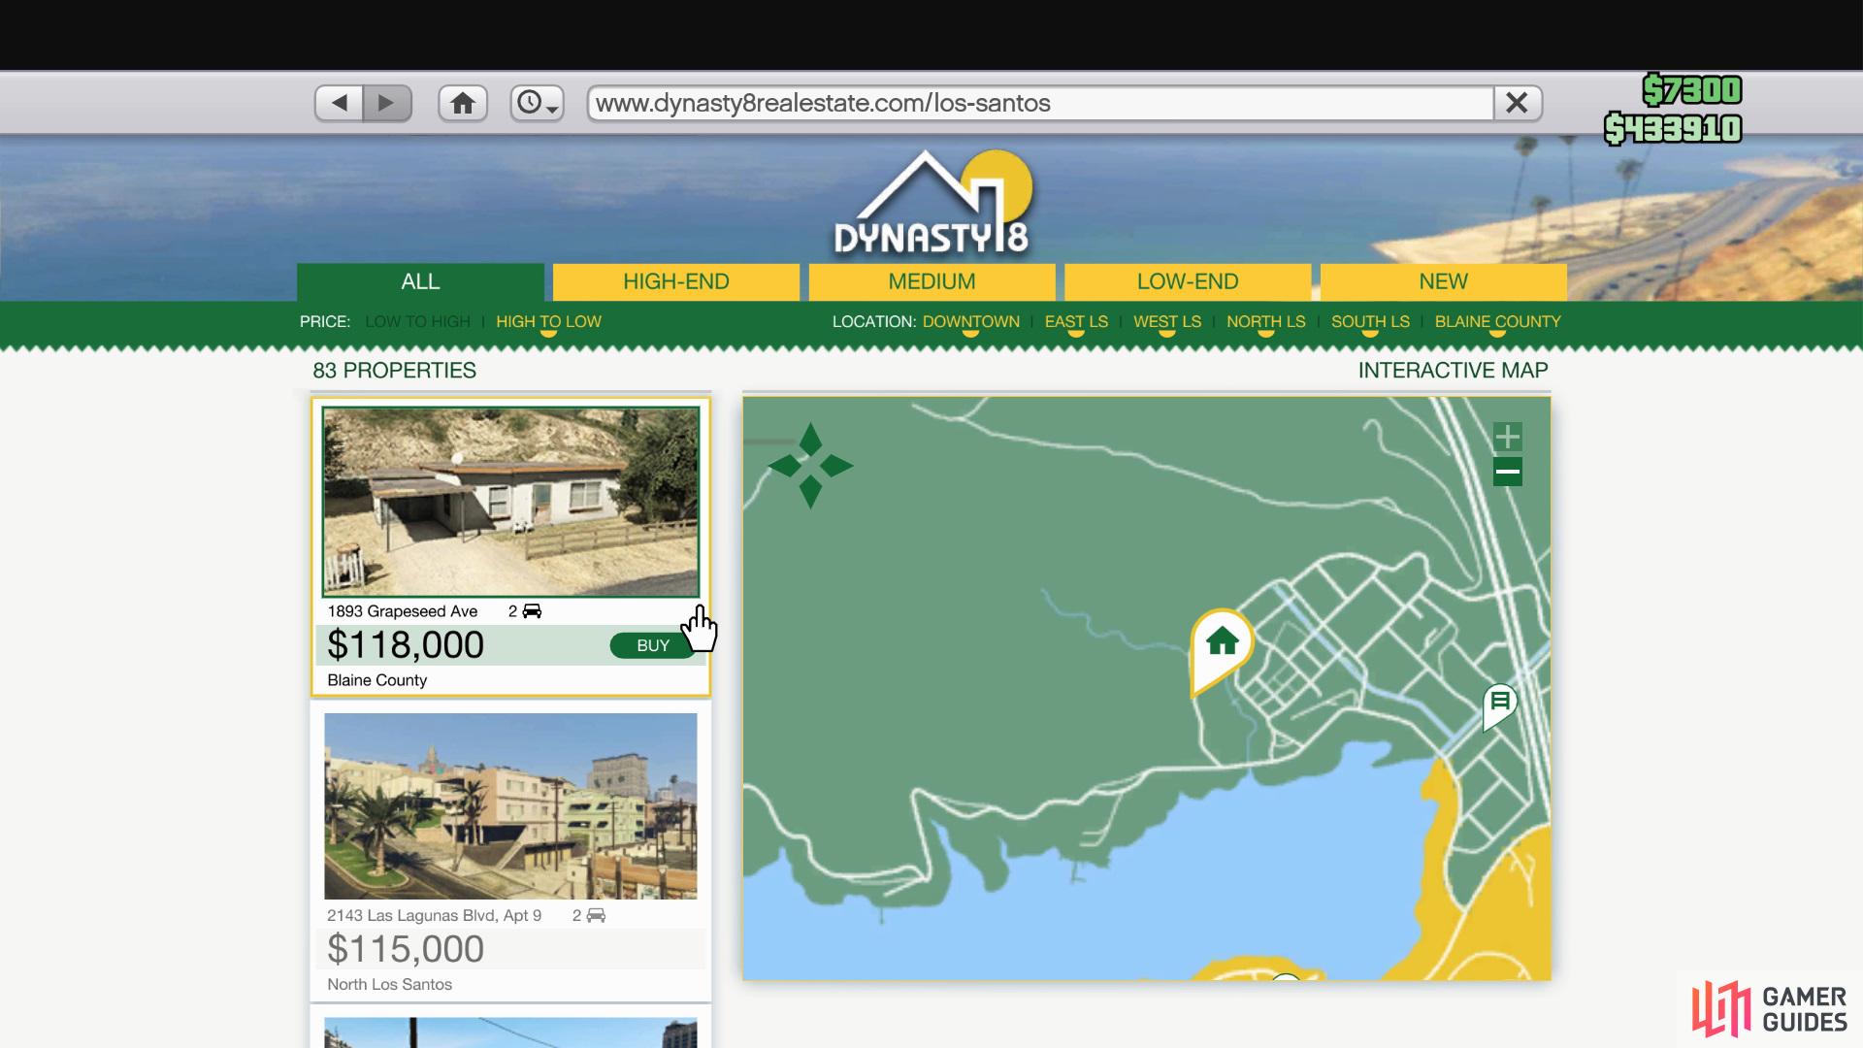The image size is (1863, 1048).
Task: Filter location by NORTH LS
Action: 1265,321
